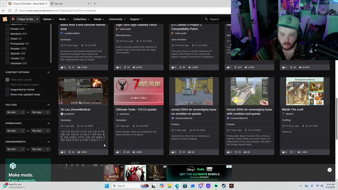
Task: Enable Supported by Vortex filter
Action: [7, 89]
